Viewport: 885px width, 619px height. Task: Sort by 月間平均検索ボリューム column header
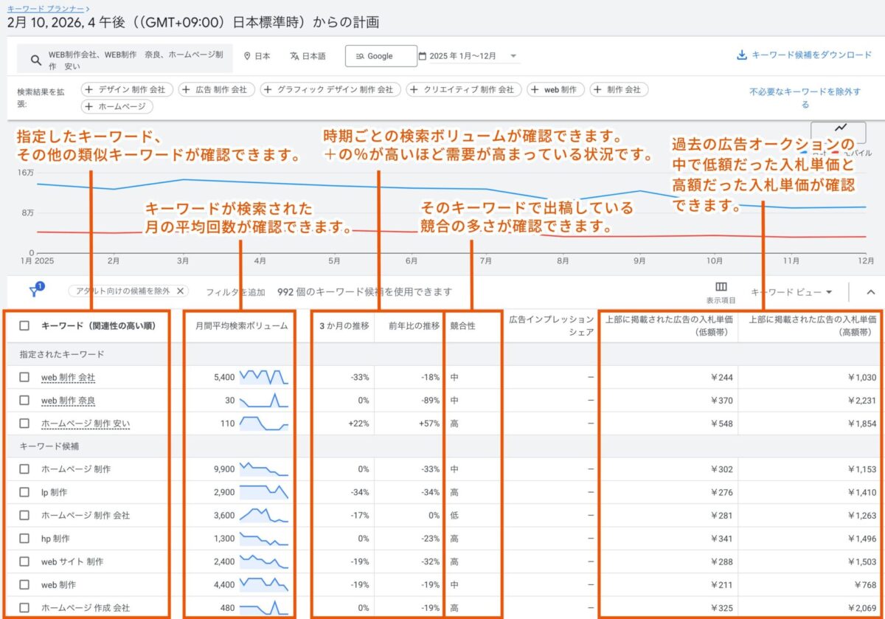[x=236, y=325]
